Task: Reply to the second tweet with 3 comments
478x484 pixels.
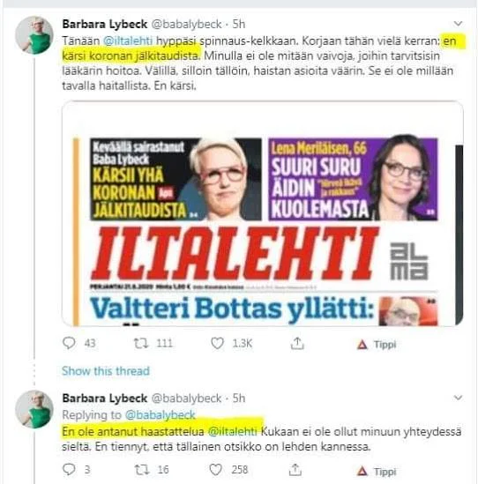Action: point(69,470)
